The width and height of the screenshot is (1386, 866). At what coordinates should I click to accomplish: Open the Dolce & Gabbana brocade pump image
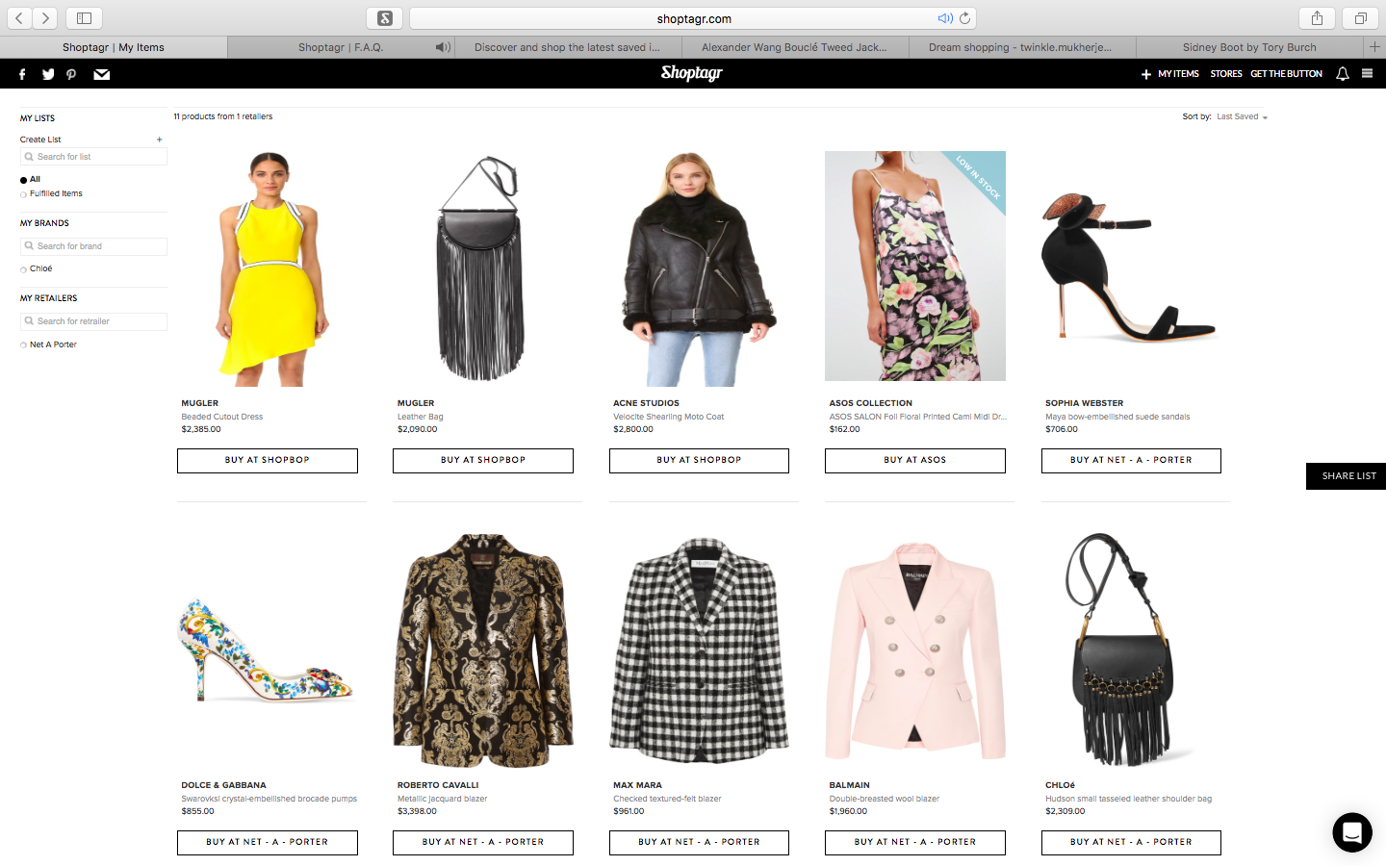266,649
